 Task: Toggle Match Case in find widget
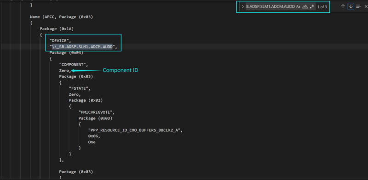[298, 7]
